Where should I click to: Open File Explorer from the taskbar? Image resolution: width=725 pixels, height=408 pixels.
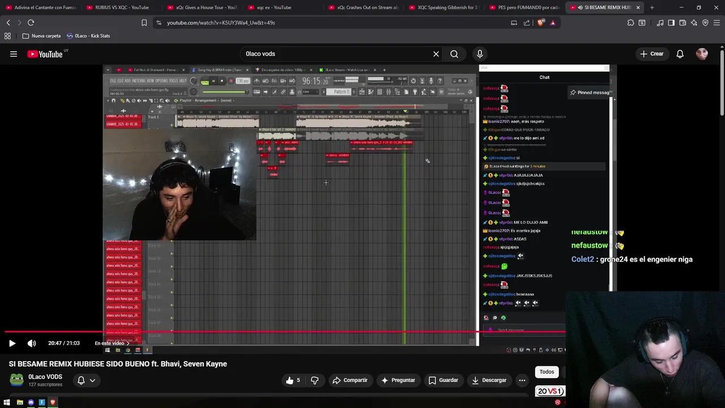pos(20,402)
